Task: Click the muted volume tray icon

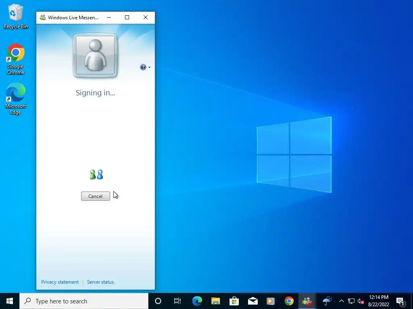Action: (x=361, y=301)
